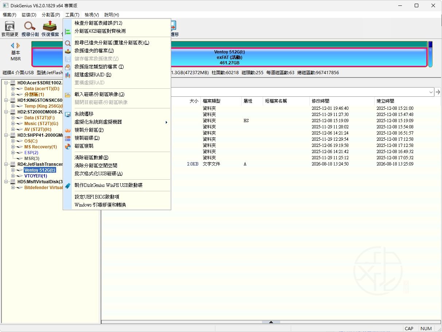Click the icon beside 複製磁碟

pyautogui.click(x=68, y=138)
